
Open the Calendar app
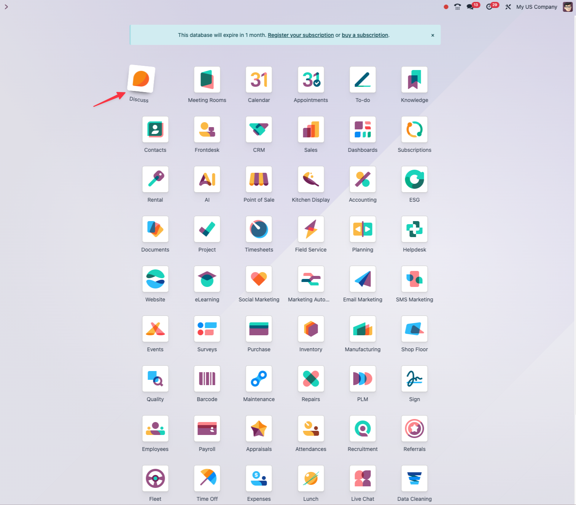coord(259,80)
